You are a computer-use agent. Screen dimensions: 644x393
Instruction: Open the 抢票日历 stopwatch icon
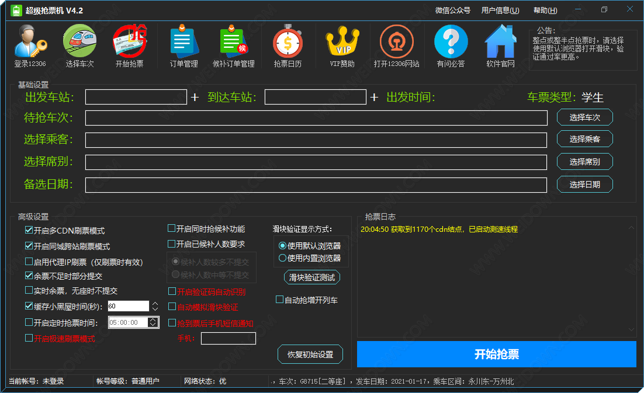(x=288, y=46)
